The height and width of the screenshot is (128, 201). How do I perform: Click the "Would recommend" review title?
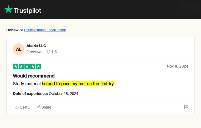click(34, 76)
